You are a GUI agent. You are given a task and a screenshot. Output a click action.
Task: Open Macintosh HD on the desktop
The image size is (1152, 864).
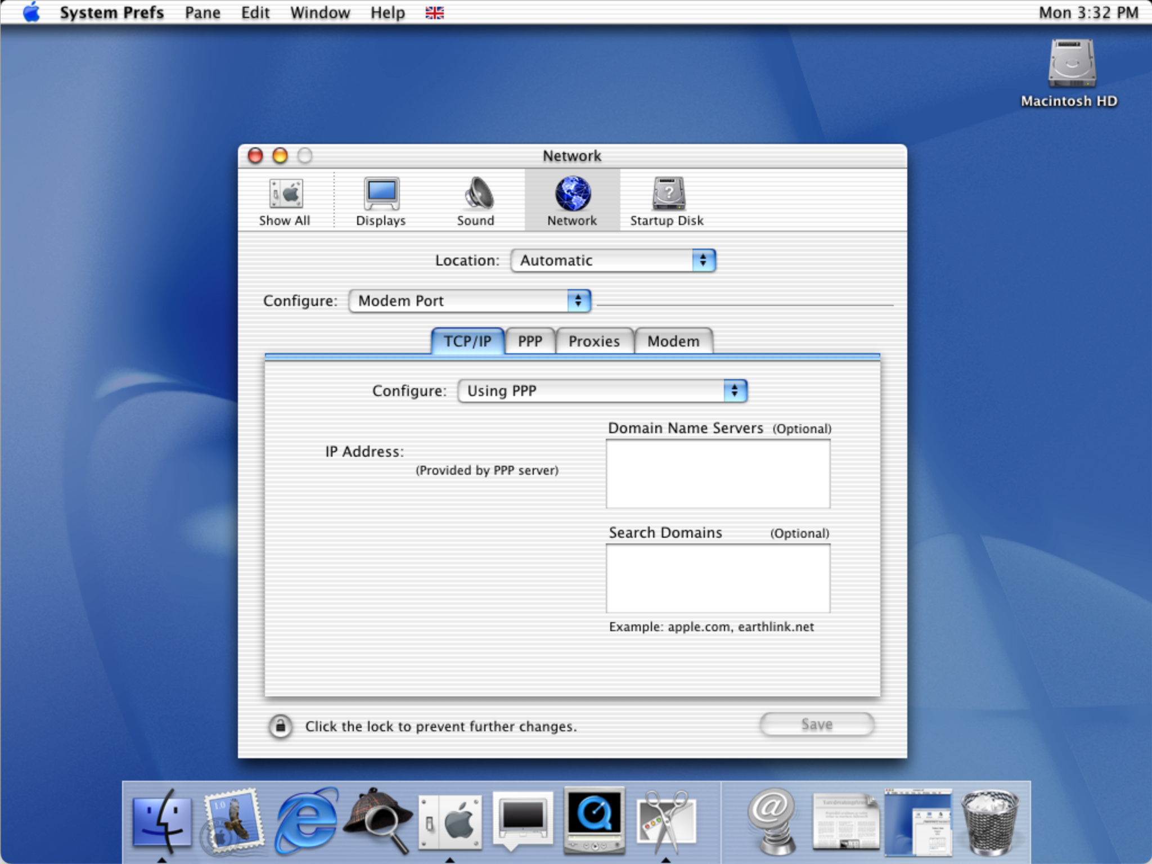1070,73
